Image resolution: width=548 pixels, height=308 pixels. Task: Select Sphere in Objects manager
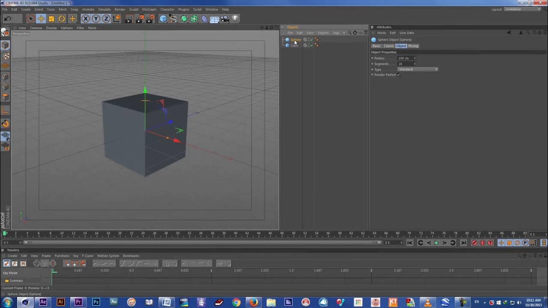(296, 39)
